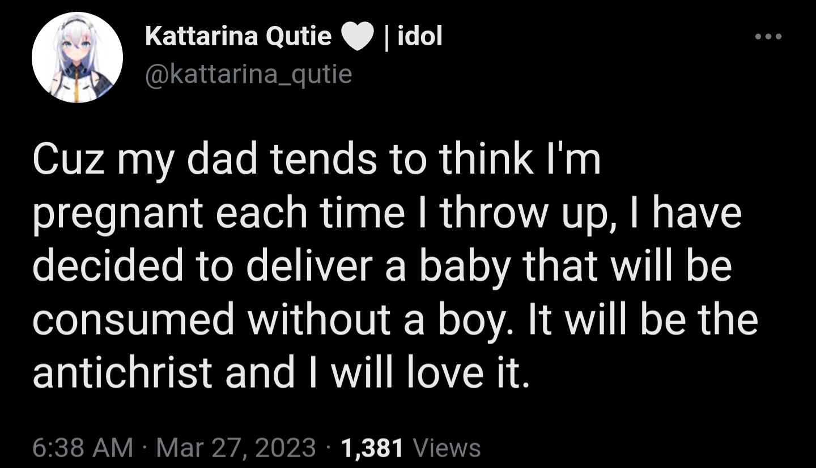Open the @kattarina_qutie handle link
The image size is (816, 468).
point(249,74)
